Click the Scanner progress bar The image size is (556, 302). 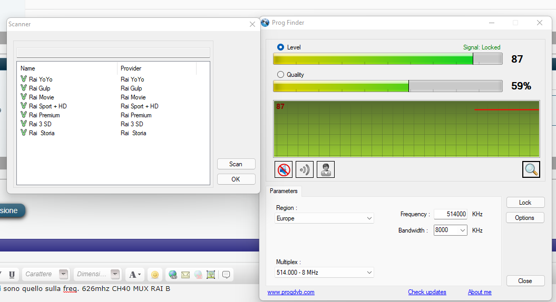coord(113,53)
